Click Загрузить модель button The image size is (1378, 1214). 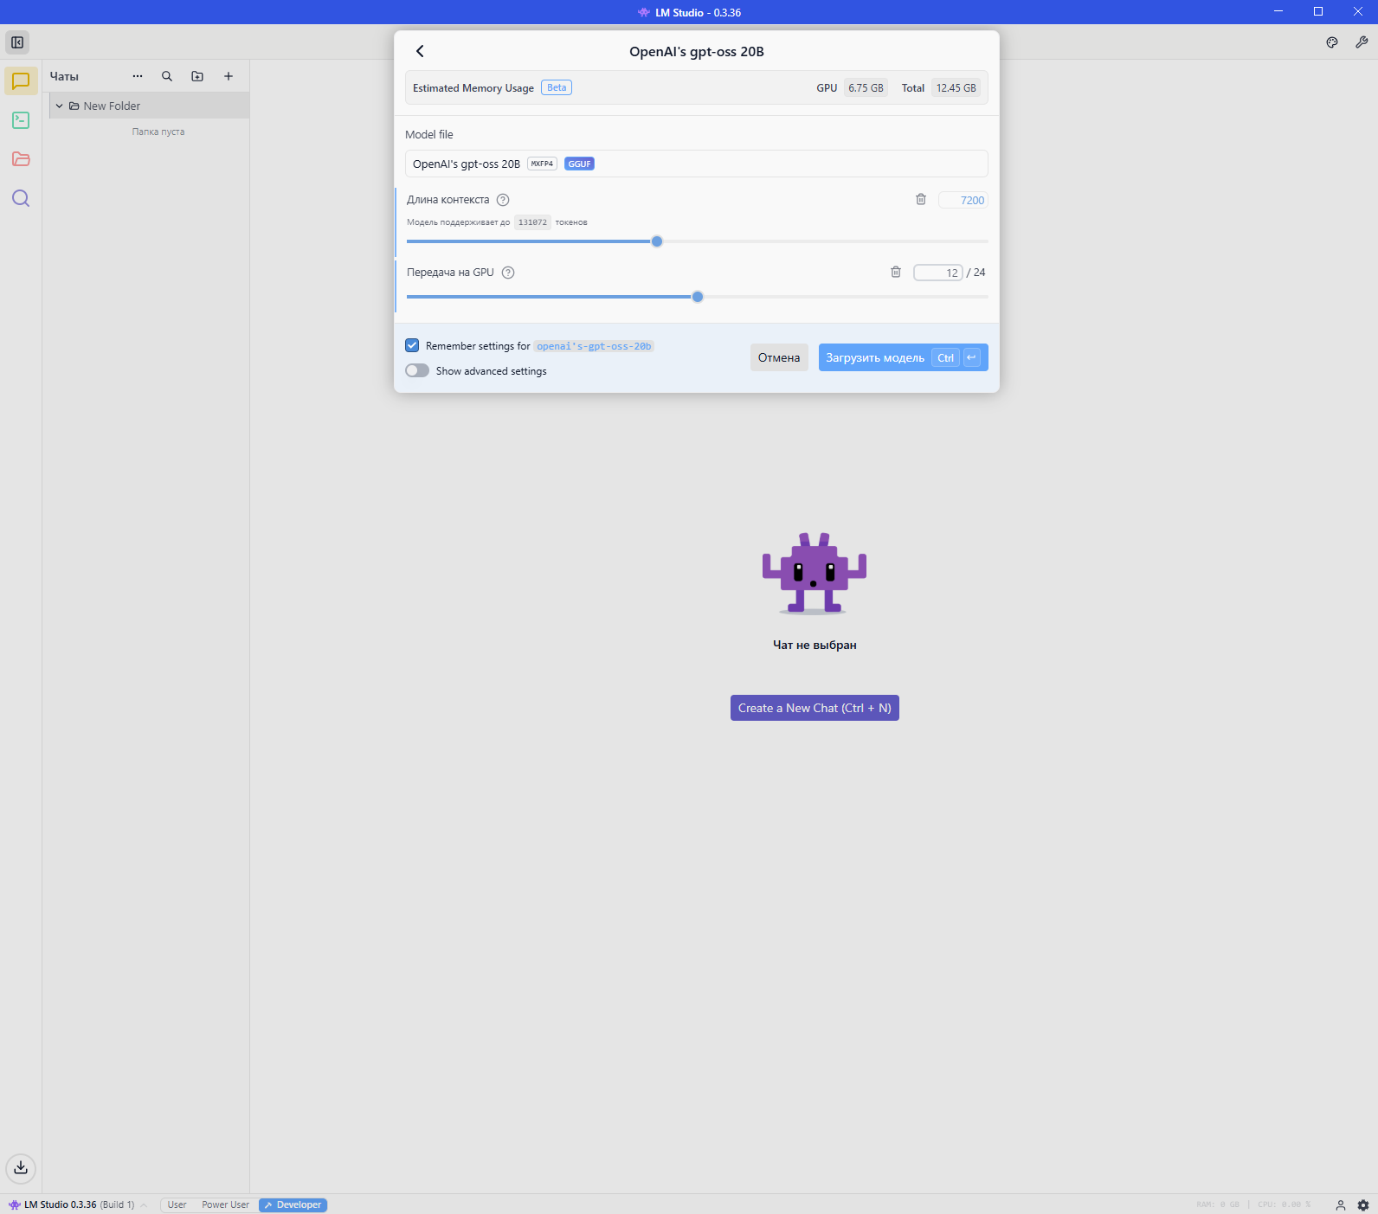coord(903,357)
